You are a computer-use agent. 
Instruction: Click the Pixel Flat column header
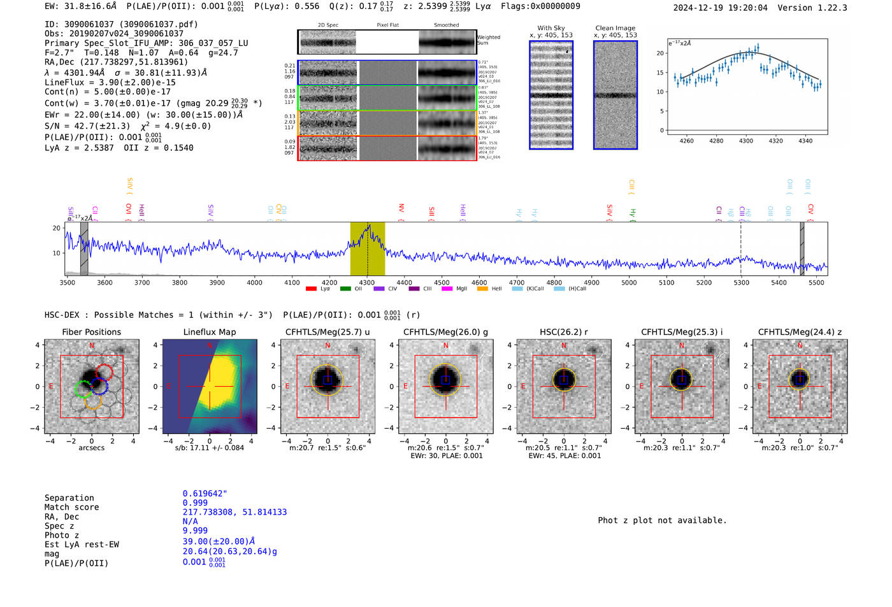click(387, 25)
